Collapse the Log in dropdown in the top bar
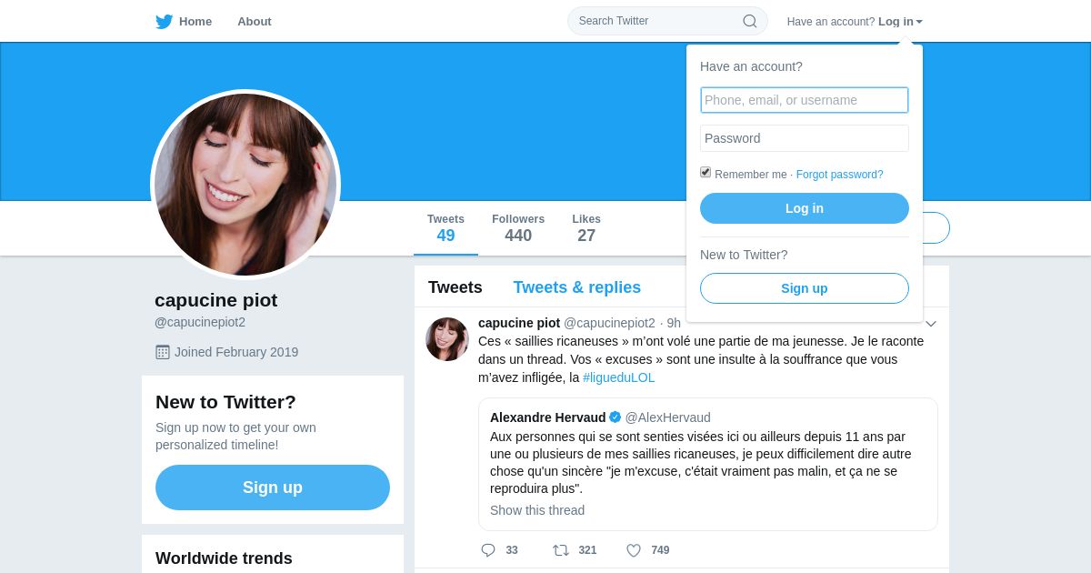 tap(900, 22)
